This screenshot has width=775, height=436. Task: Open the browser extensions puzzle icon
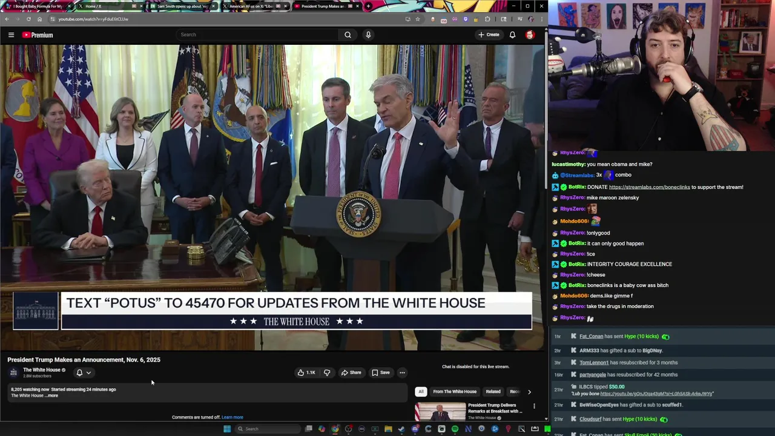pyautogui.click(x=487, y=19)
